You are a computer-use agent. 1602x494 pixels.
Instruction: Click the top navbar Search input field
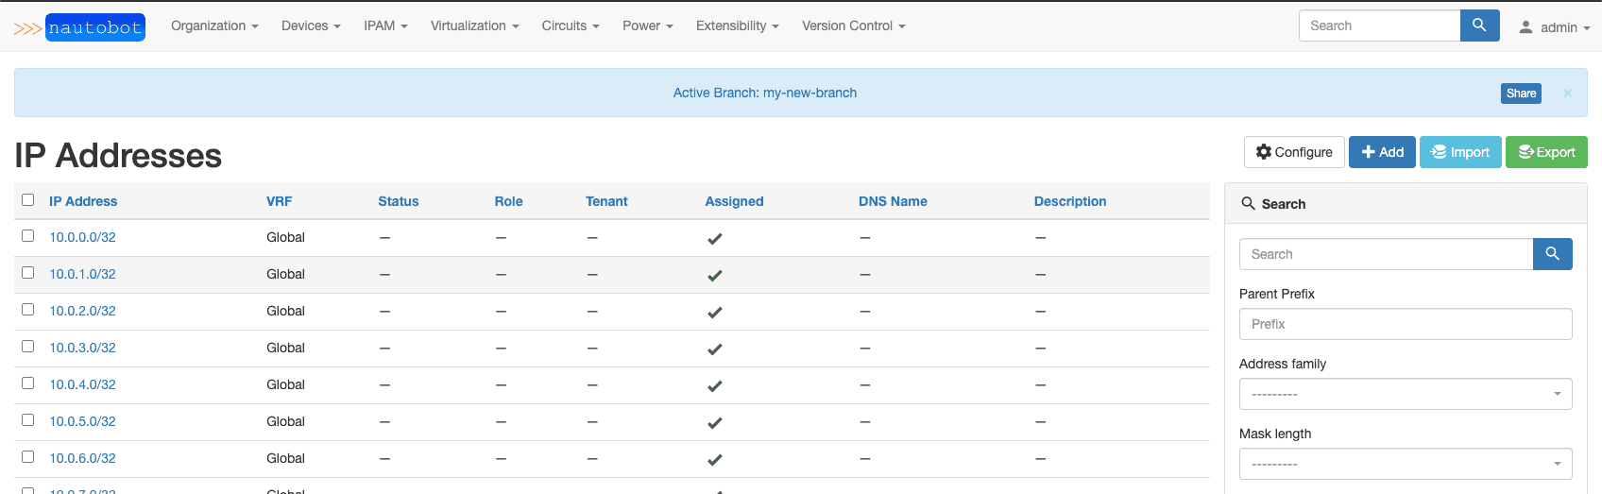click(x=1380, y=26)
